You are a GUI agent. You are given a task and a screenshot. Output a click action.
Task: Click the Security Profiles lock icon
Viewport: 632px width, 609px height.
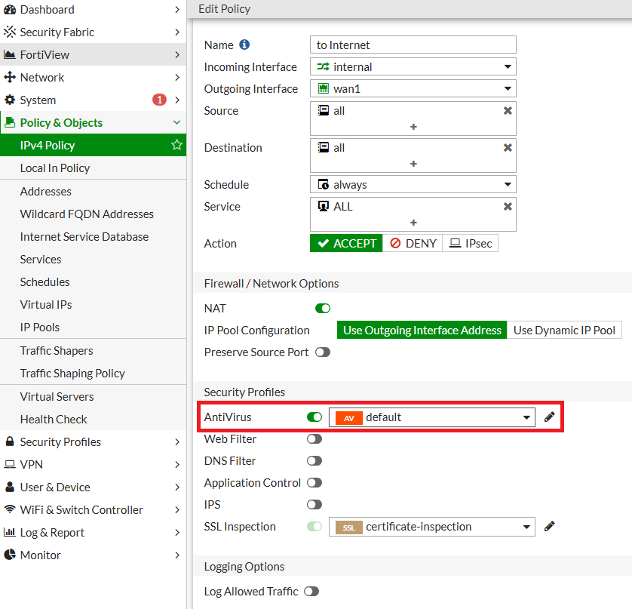point(10,441)
